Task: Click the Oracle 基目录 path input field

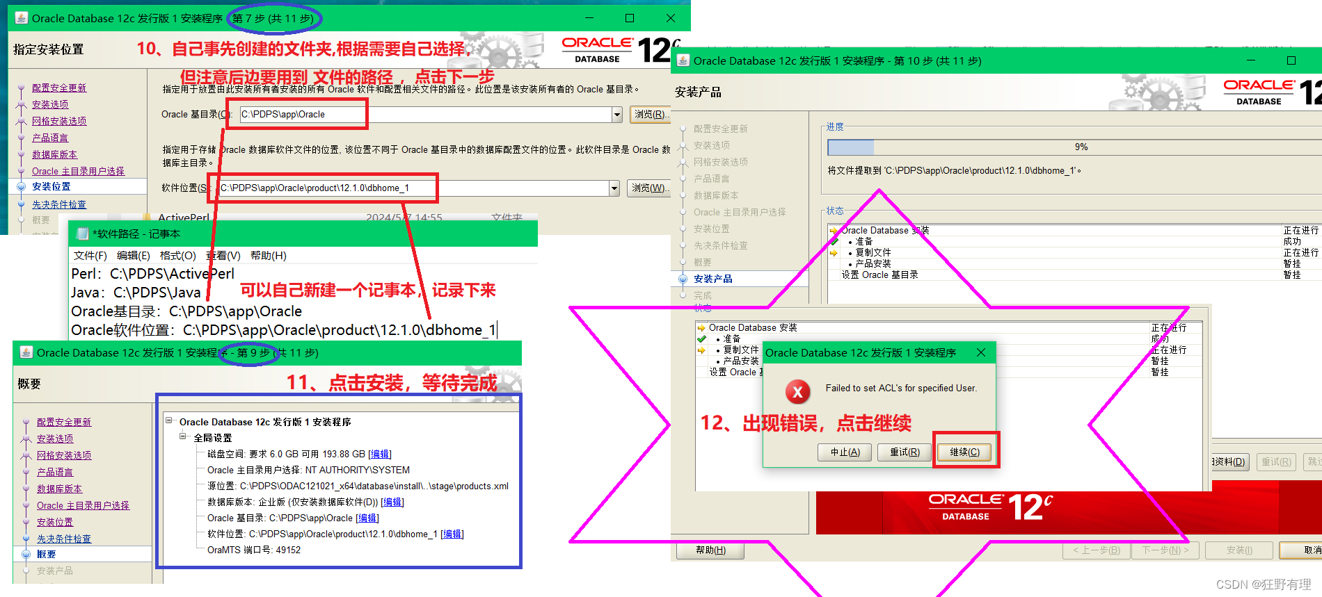Action: [426, 115]
